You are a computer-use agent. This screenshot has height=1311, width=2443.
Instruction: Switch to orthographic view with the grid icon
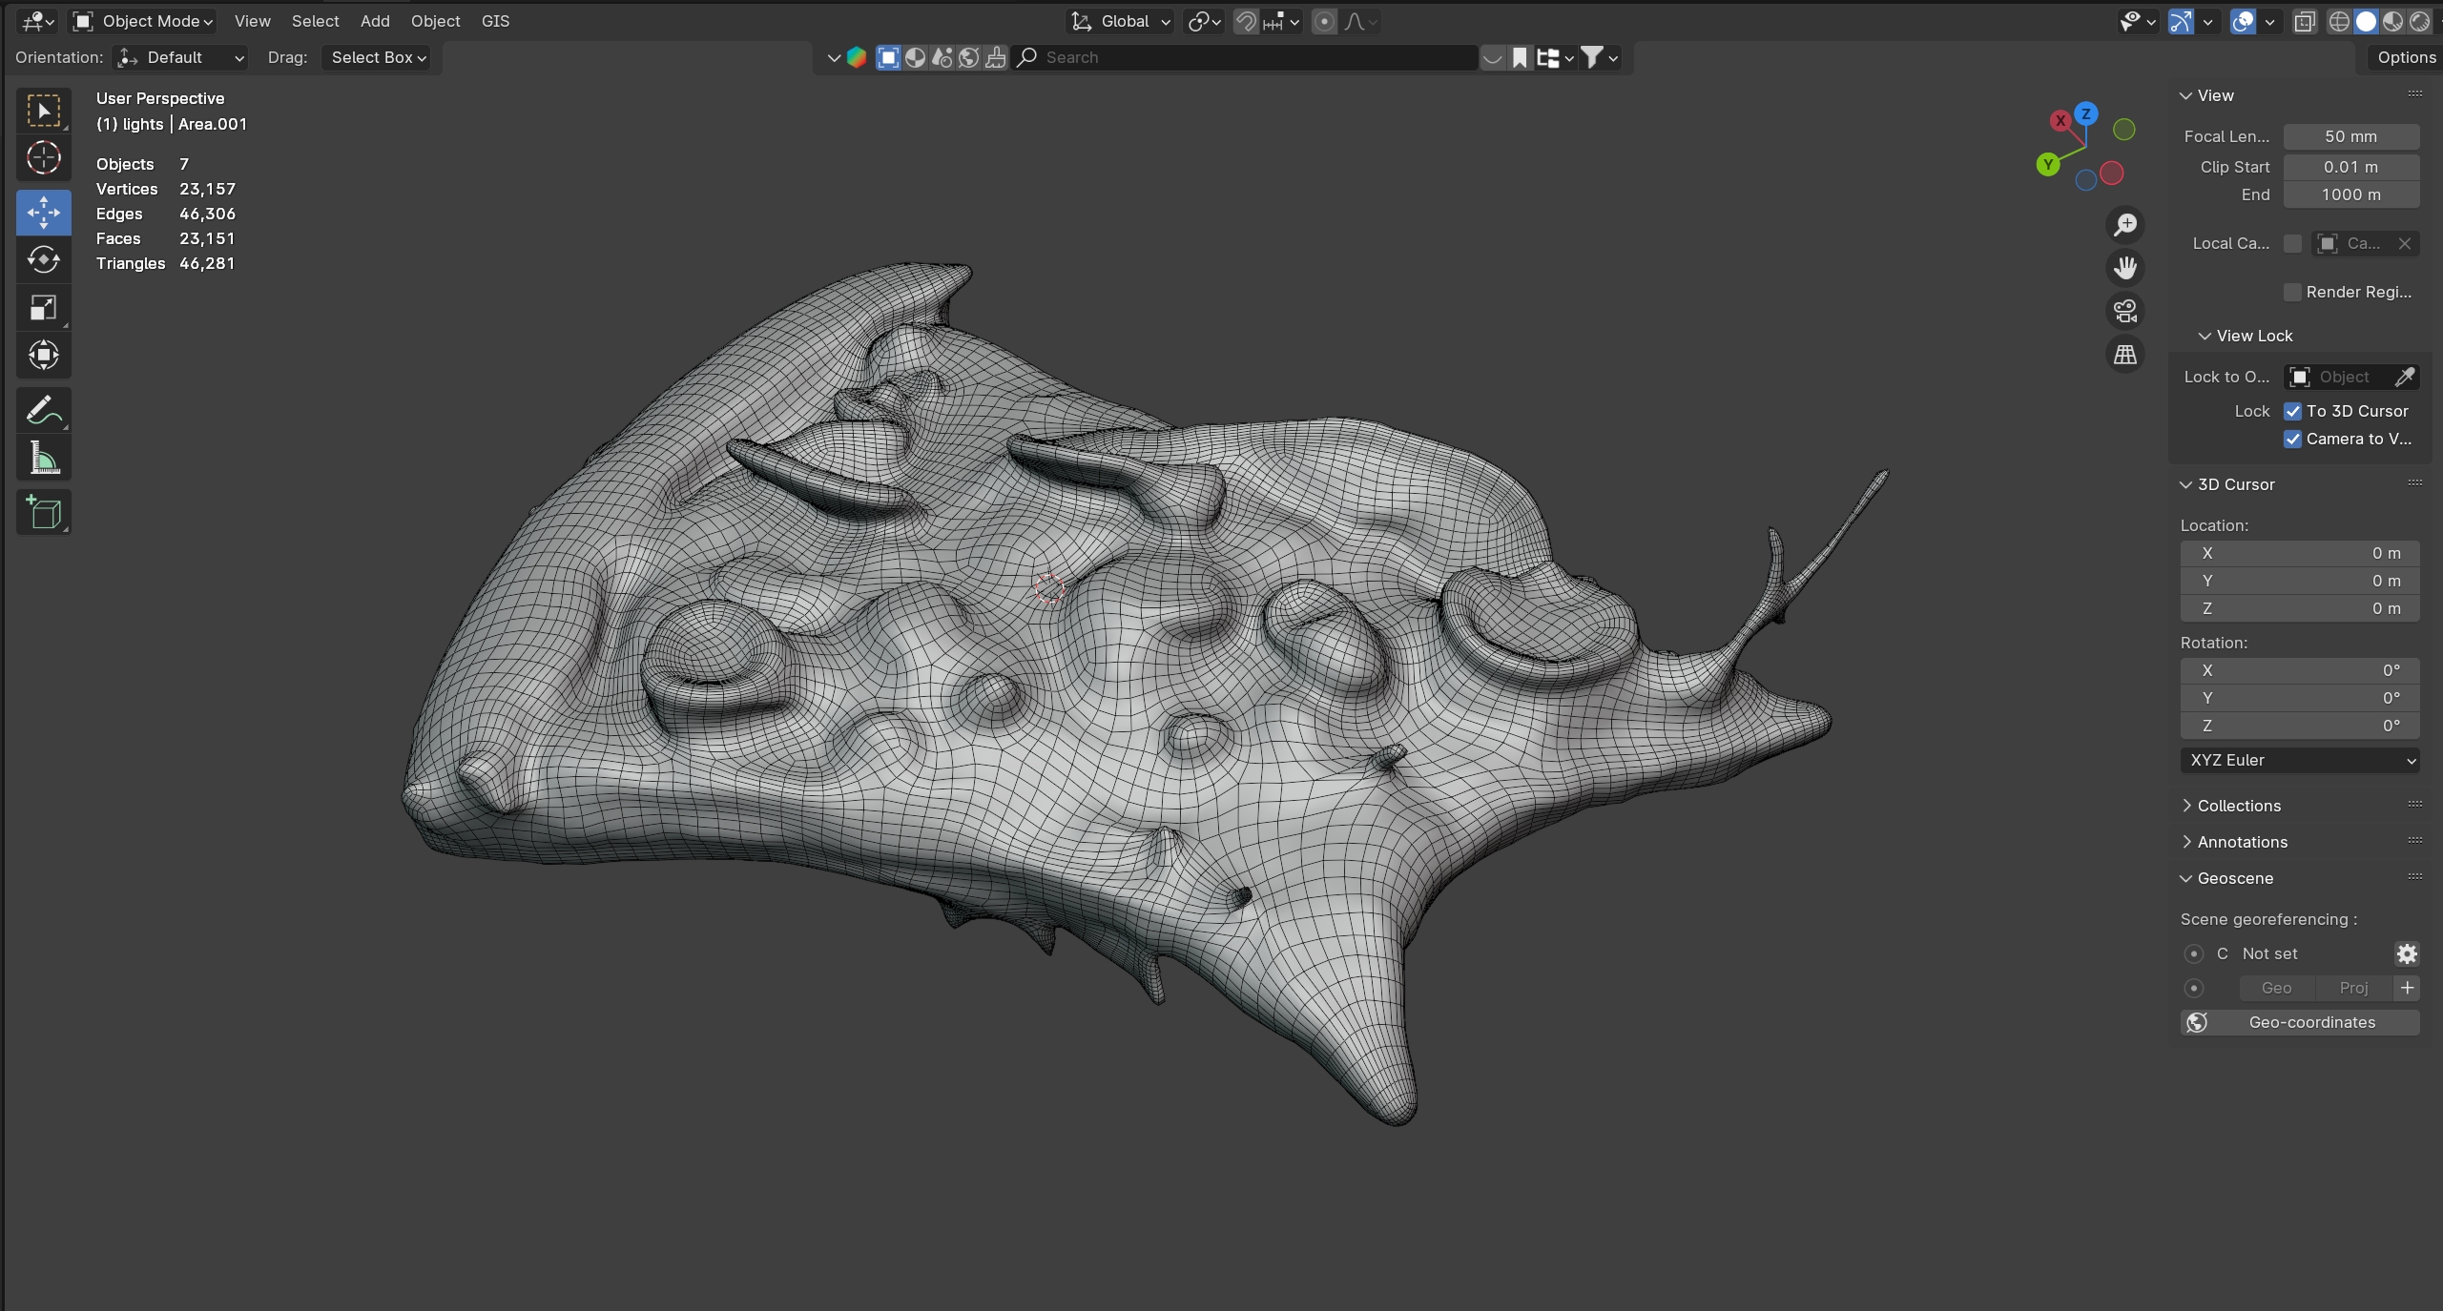(x=2125, y=355)
